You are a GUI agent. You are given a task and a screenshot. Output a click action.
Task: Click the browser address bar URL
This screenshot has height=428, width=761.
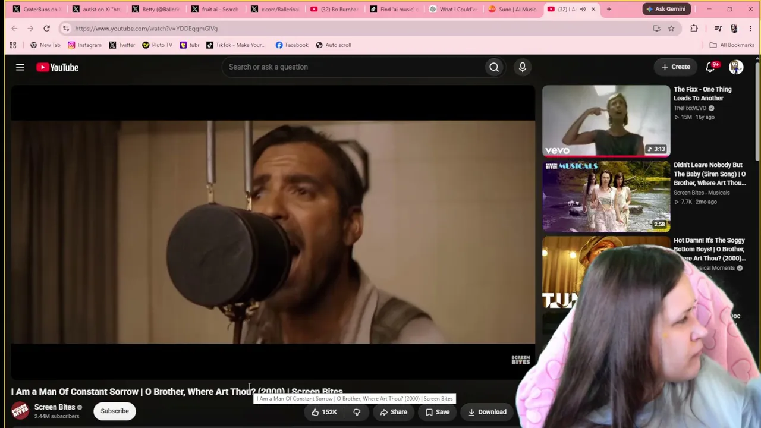(146, 28)
